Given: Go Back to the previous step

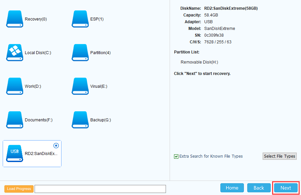Looking at the screenshot, I should [259, 188].
